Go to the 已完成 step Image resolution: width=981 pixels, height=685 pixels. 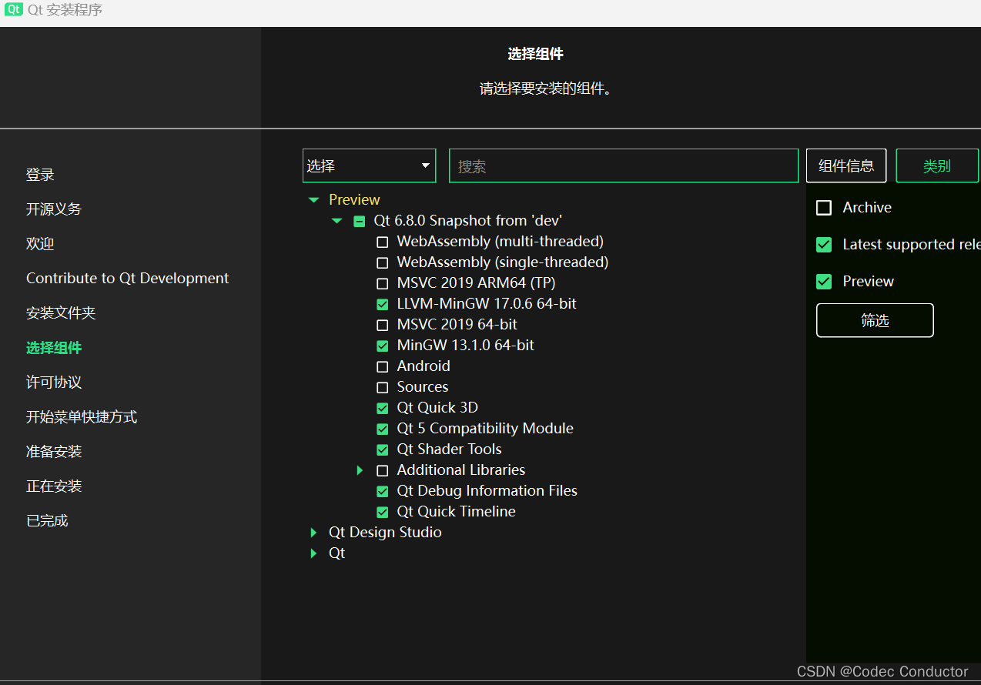(x=47, y=521)
